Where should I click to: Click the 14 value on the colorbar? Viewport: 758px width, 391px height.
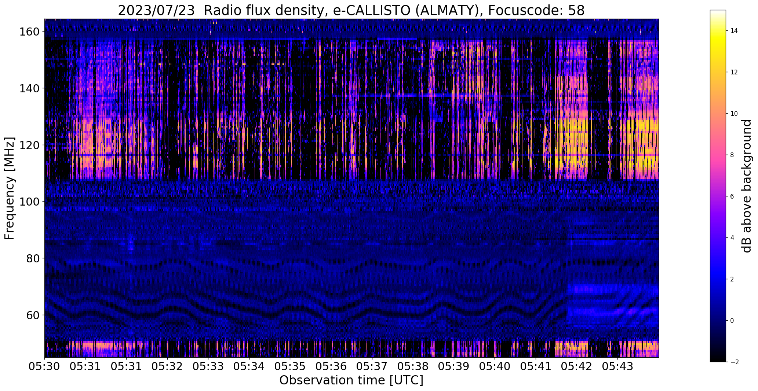pyautogui.click(x=734, y=31)
